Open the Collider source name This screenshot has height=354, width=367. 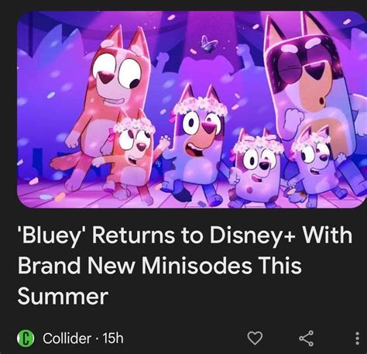pos(67,339)
